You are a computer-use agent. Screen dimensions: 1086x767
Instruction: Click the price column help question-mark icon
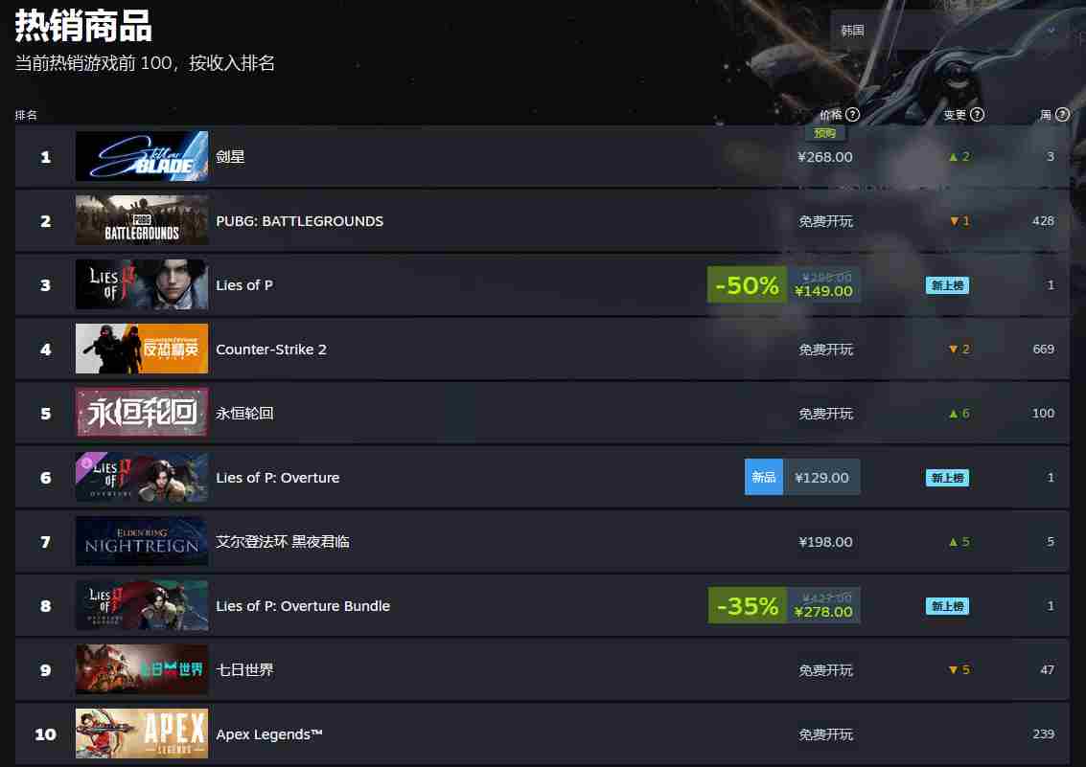coord(852,115)
